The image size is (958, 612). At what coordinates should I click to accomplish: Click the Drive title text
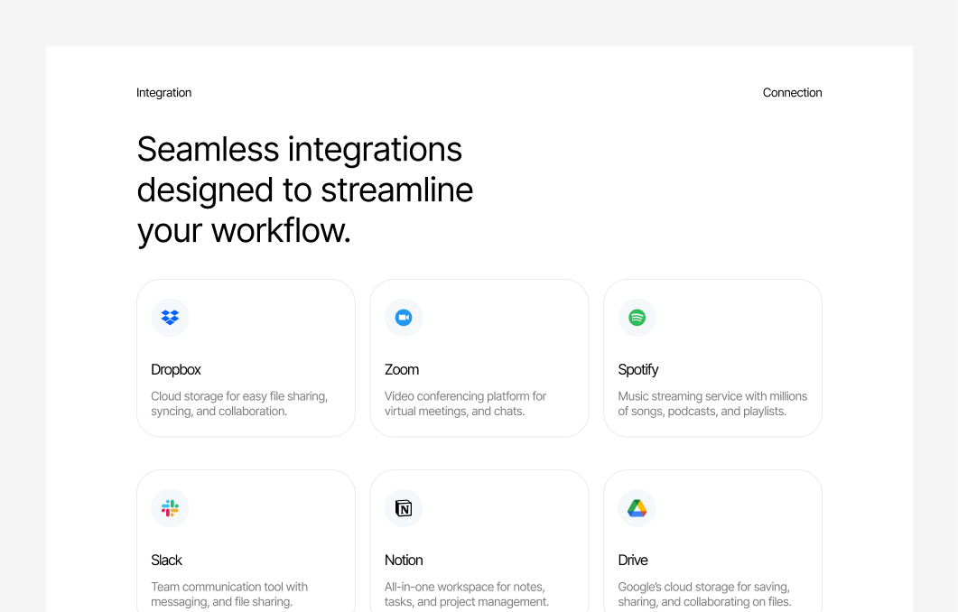633,560
